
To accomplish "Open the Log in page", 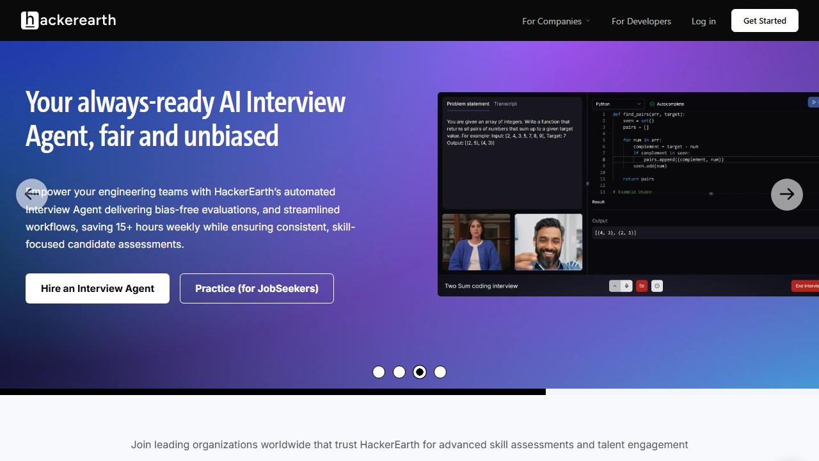I will pos(704,21).
